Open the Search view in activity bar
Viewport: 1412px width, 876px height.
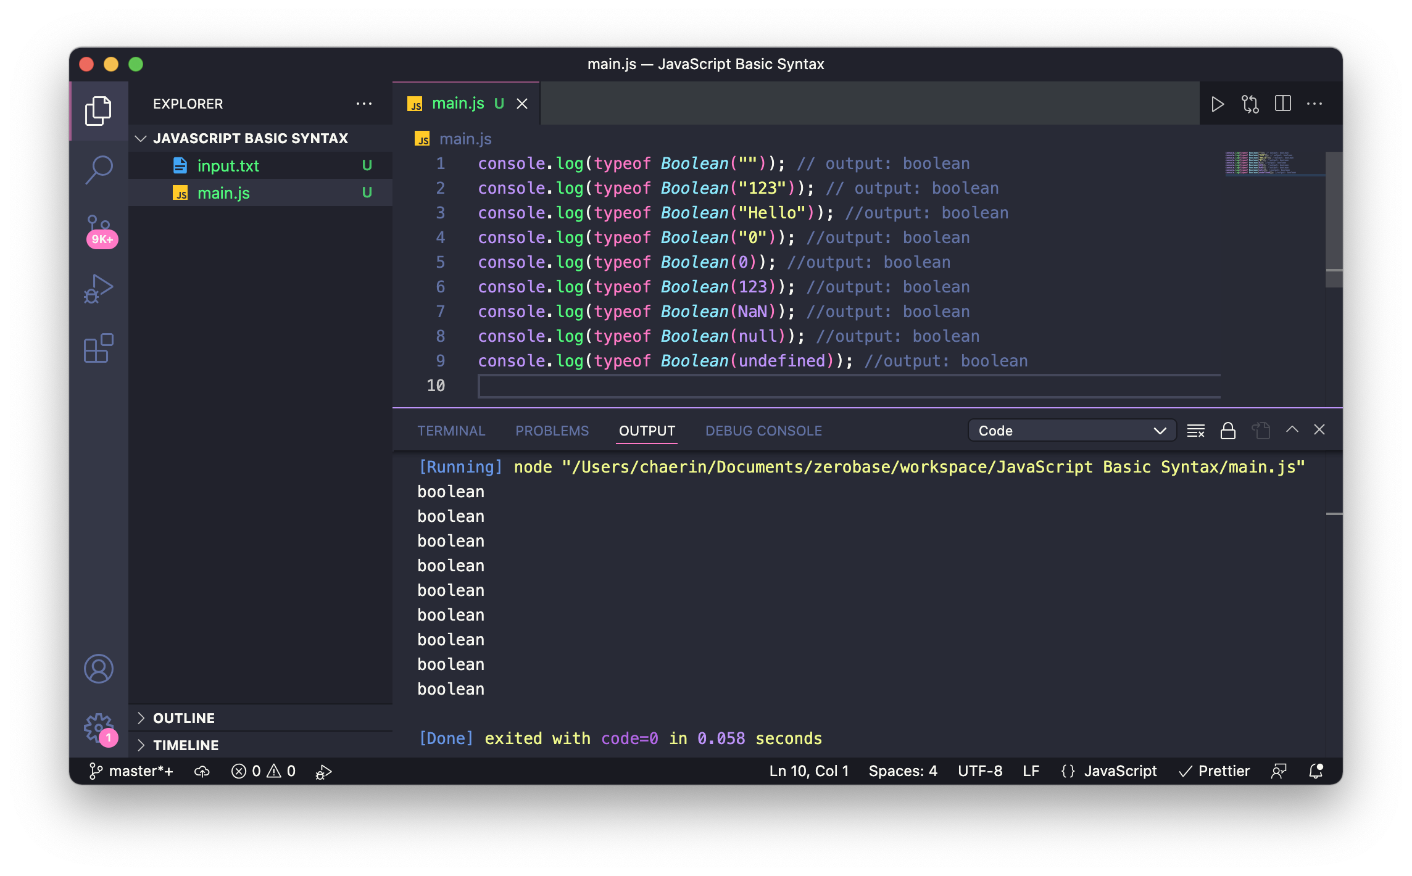[x=99, y=169]
